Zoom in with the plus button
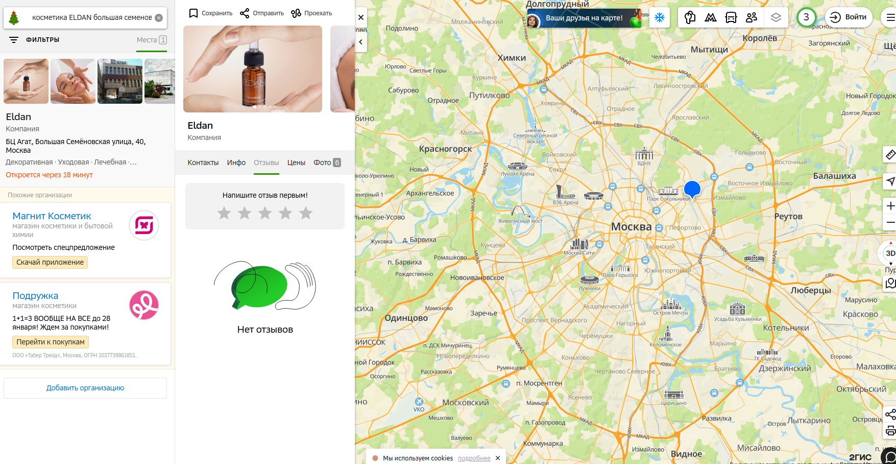 coord(890,206)
